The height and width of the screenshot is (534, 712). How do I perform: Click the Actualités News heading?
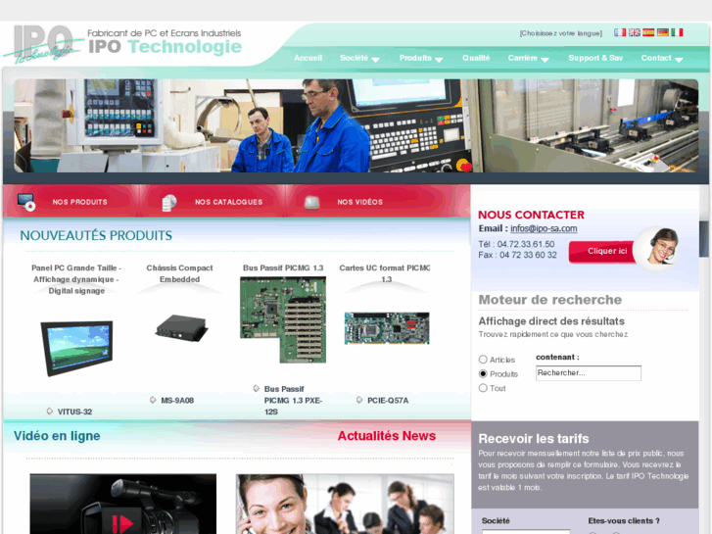tap(387, 436)
